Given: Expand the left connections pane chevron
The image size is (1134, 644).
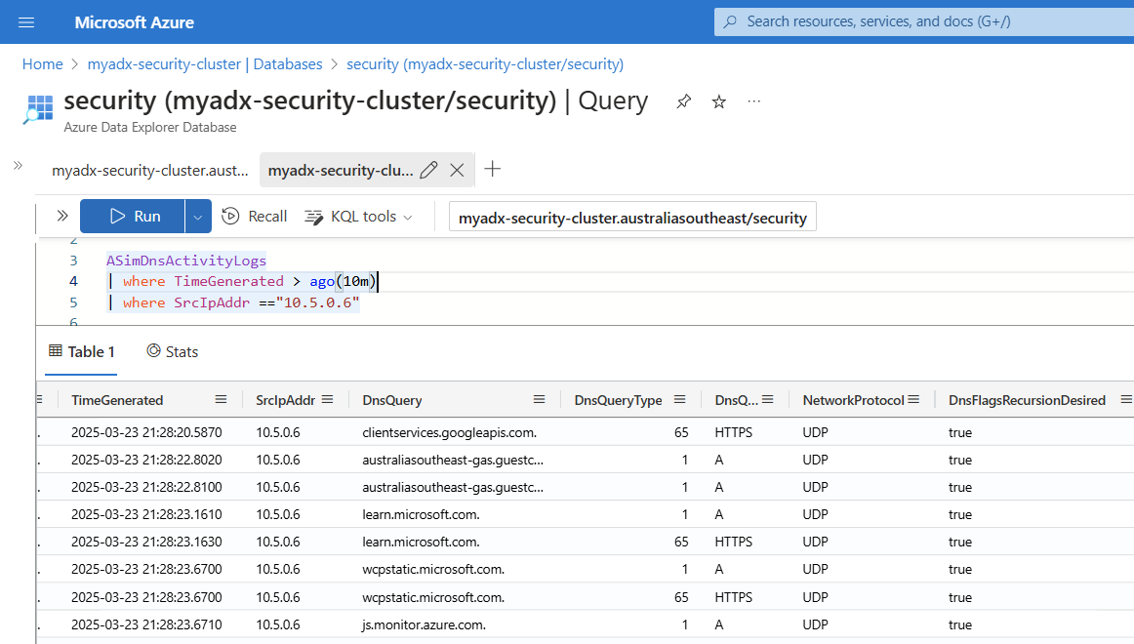Looking at the screenshot, I should pyautogui.click(x=19, y=166).
